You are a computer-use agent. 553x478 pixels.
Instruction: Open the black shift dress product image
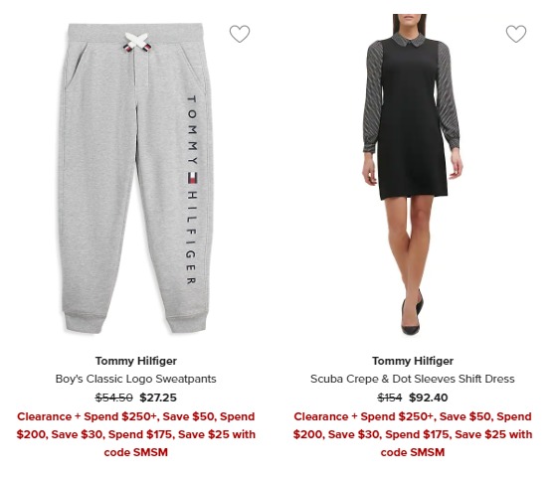412,175
